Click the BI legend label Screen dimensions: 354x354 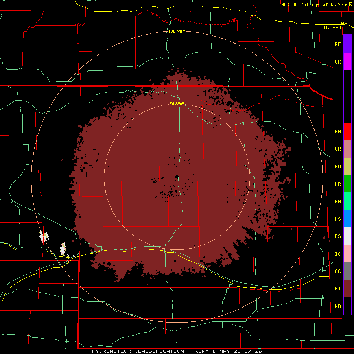[x=337, y=289]
